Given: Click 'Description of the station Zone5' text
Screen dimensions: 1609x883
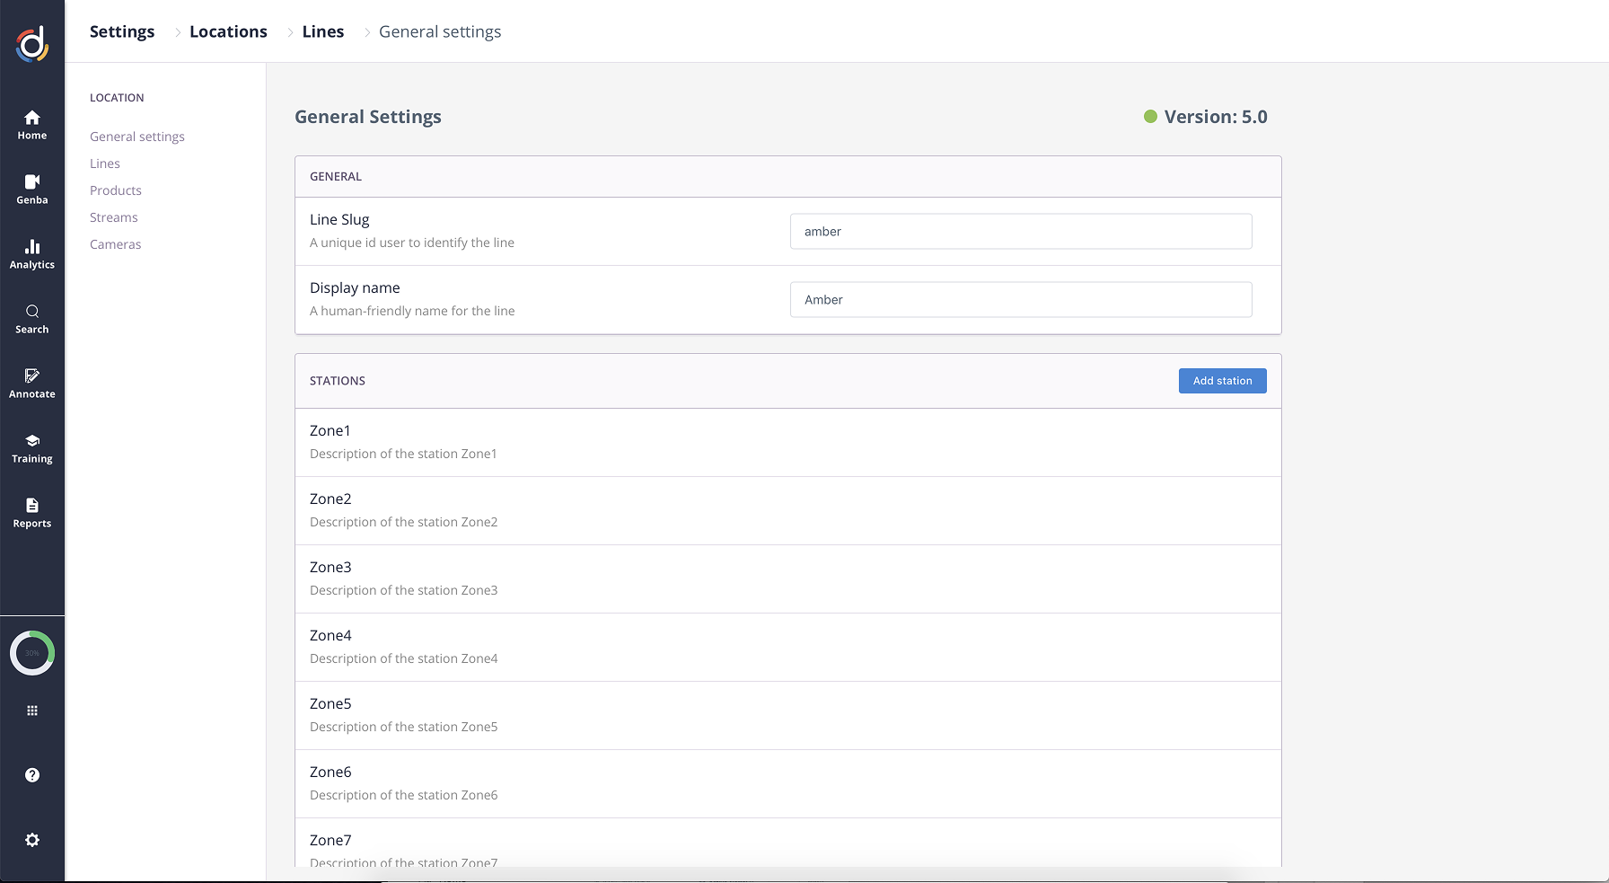Looking at the screenshot, I should (x=403, y=727).
